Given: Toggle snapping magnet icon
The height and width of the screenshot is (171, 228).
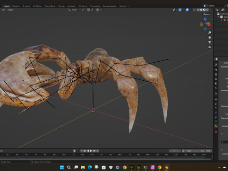Looking at the screenshot, I should pos(88,10).
